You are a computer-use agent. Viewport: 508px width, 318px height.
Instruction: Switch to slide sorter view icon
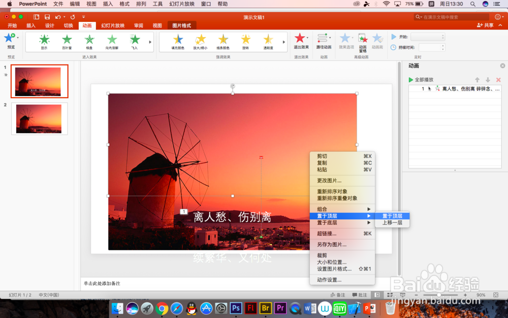(x=390, y=295)
